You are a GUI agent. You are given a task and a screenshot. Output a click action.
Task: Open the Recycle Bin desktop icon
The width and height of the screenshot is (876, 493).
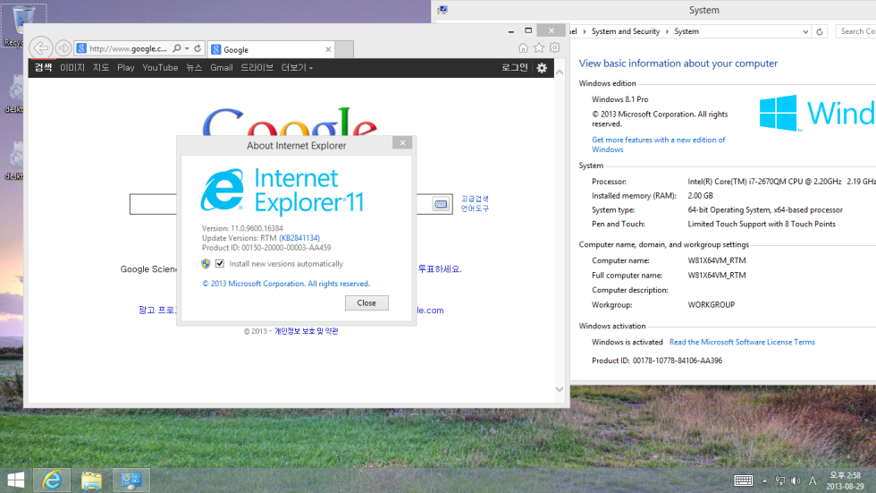pos(22,25)
